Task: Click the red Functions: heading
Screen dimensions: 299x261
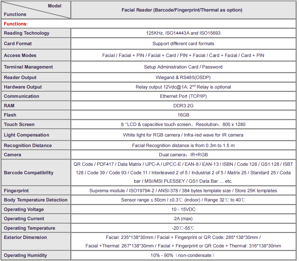Action: 16,24
